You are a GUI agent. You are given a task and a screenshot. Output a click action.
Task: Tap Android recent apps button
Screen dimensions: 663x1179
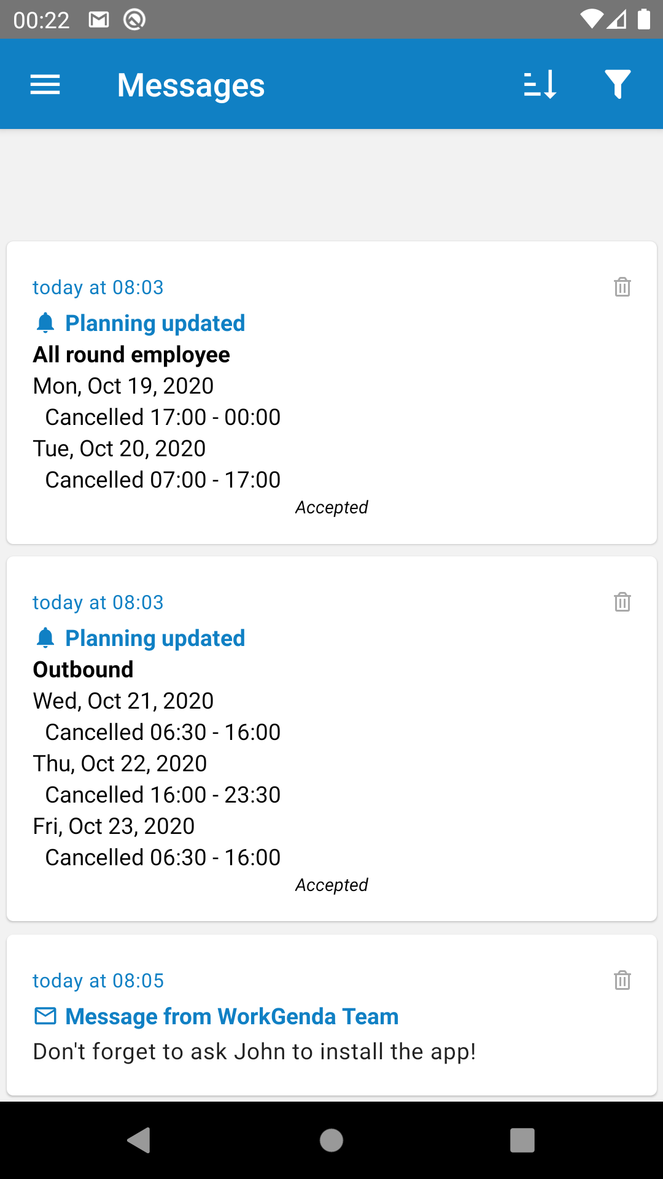(522, 1140)
